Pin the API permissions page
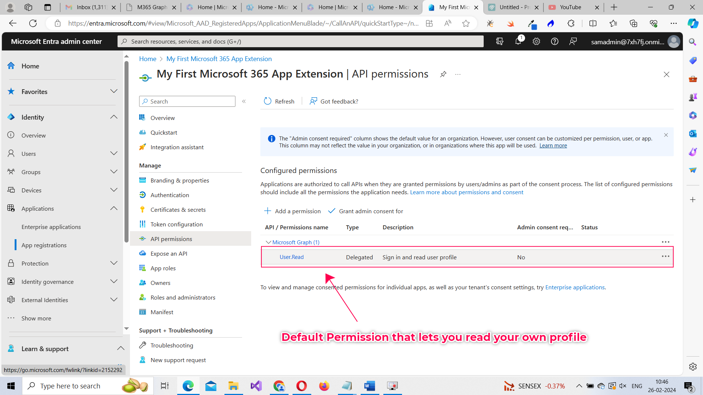 coord(443,74)
